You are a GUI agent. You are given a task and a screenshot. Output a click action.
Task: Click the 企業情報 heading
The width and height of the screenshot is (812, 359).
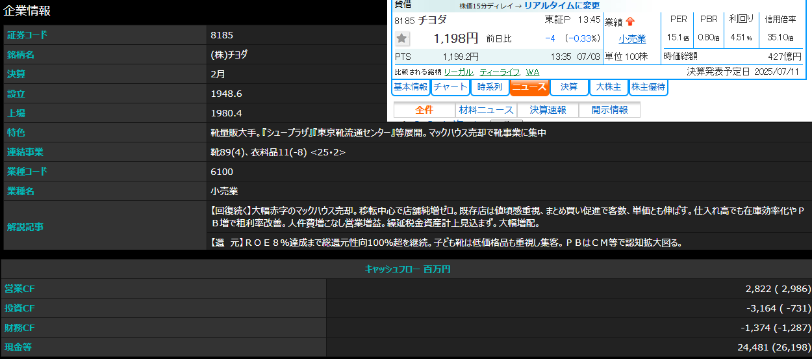click(27, 11)
